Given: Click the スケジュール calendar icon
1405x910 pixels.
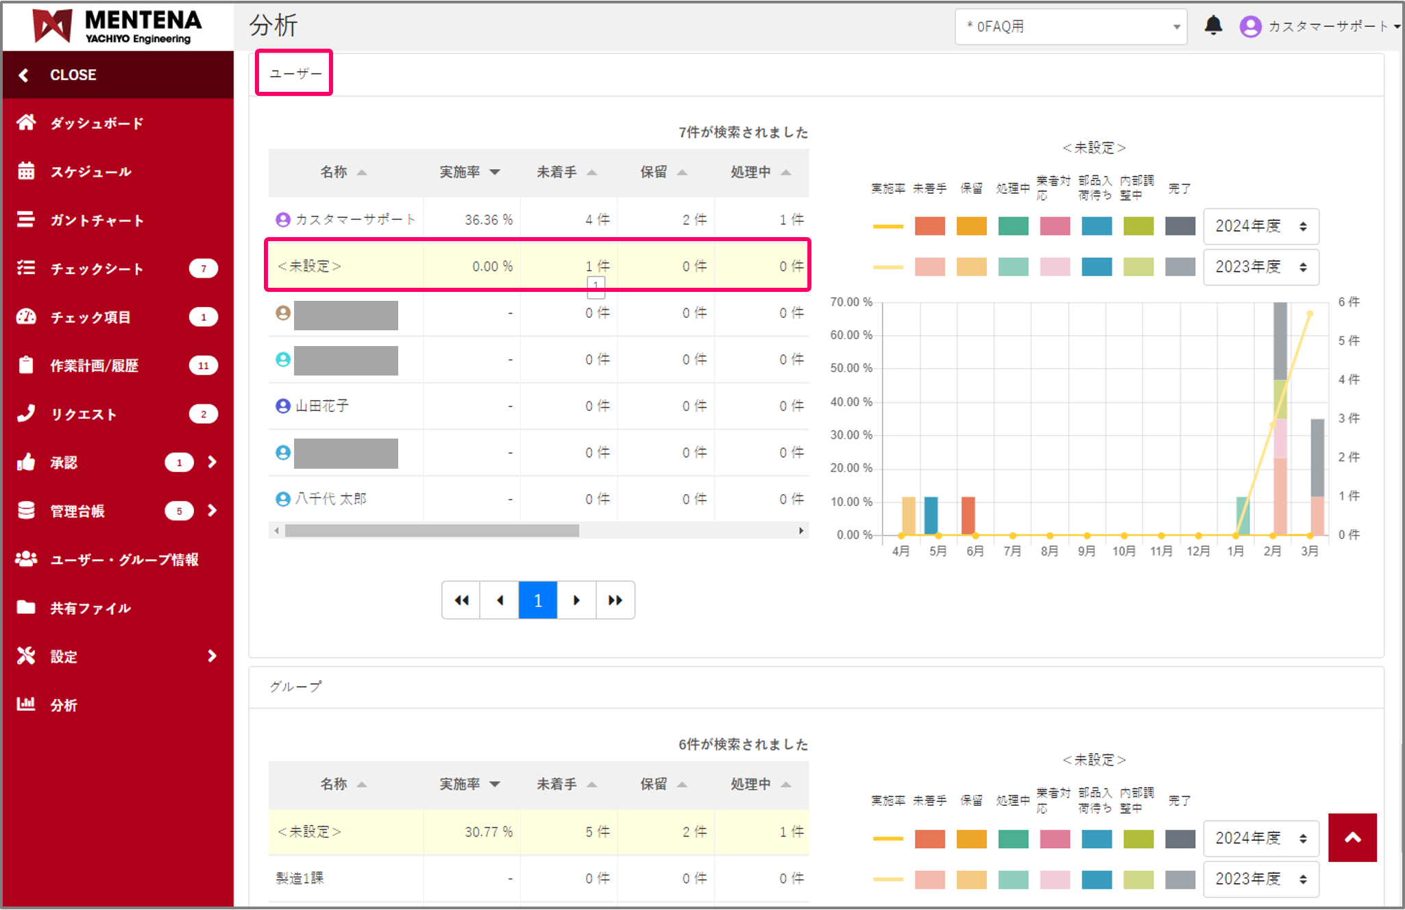Looking at the screenshot, I should coord(26,171).
